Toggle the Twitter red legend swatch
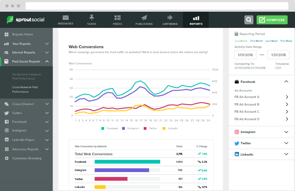This screenshot has width=295, height=191. (145, 128)
